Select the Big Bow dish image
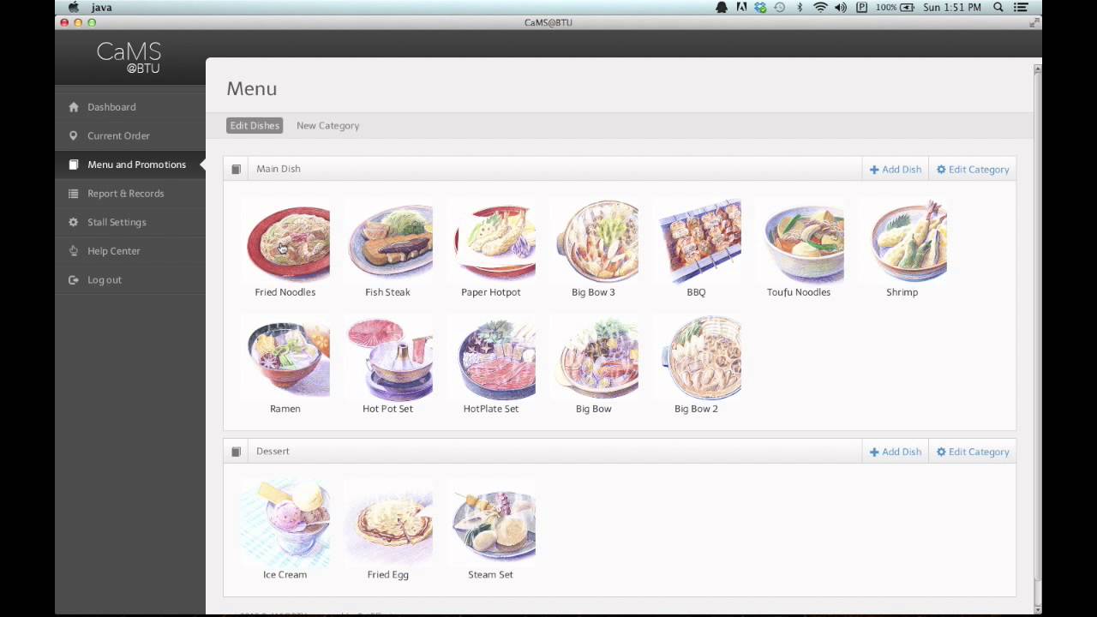1097x617 pixels. tap(594, 358)
